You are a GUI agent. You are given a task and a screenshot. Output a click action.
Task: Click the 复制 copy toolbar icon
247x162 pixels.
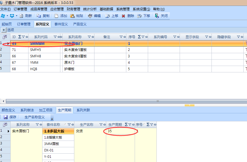point(39,16)
